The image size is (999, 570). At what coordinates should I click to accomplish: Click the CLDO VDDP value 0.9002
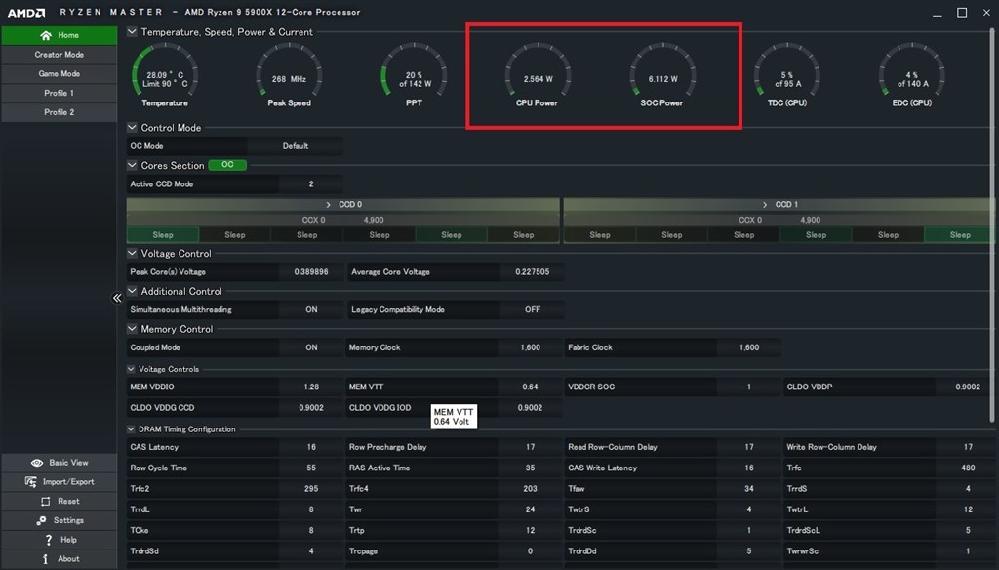click(x=968, y=387)
